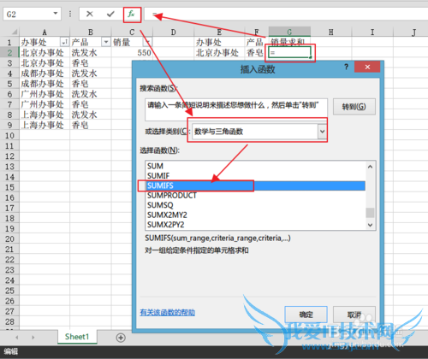
Task: Click the Name Box showing G2
Action: (x=28, y=14)
